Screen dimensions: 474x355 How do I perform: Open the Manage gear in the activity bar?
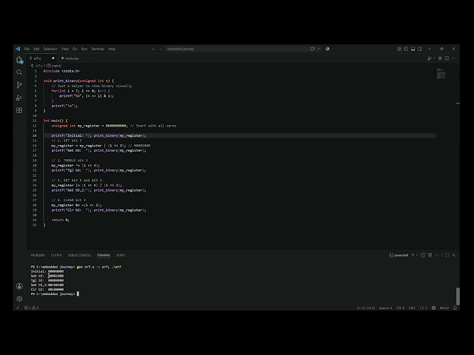pyautogui.click(x=19, y=299)
